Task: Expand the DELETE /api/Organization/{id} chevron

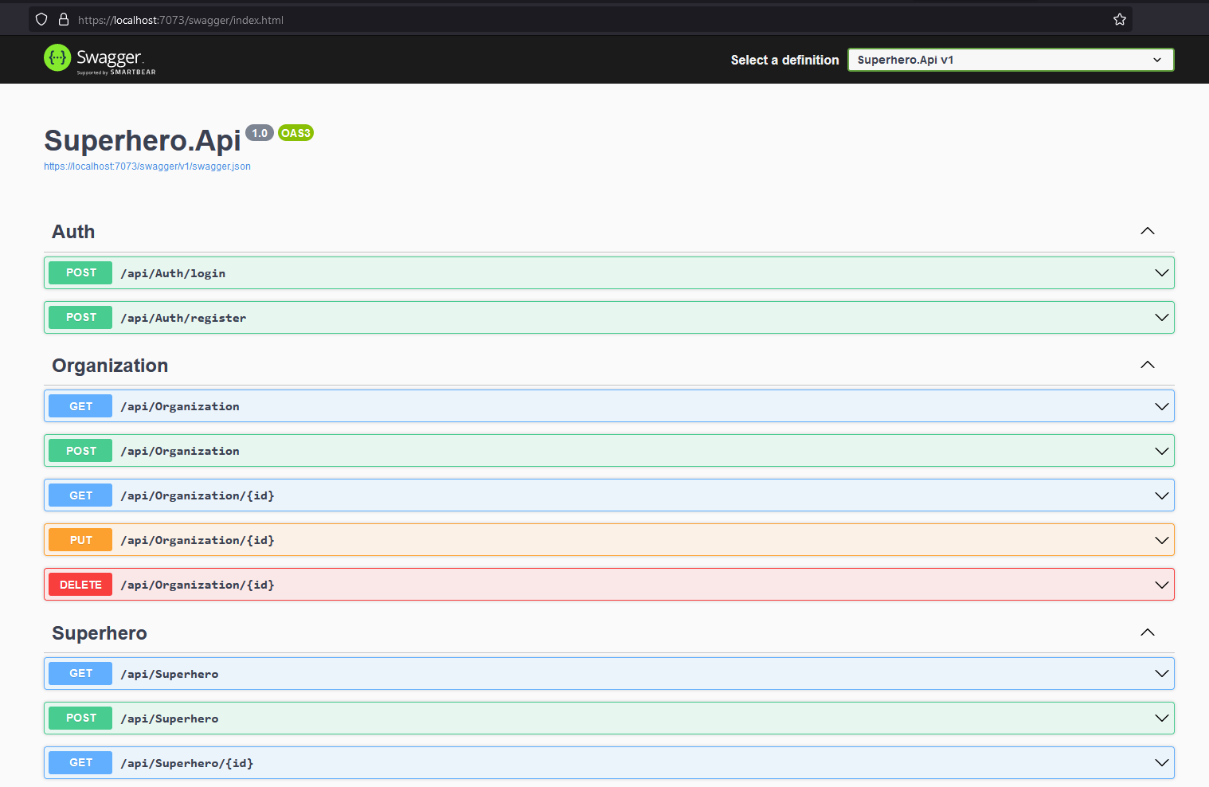Action: click(x=1162, y=585)
